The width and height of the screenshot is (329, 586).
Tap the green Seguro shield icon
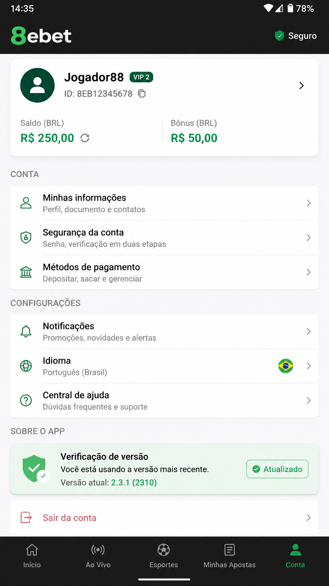point(279,35)
